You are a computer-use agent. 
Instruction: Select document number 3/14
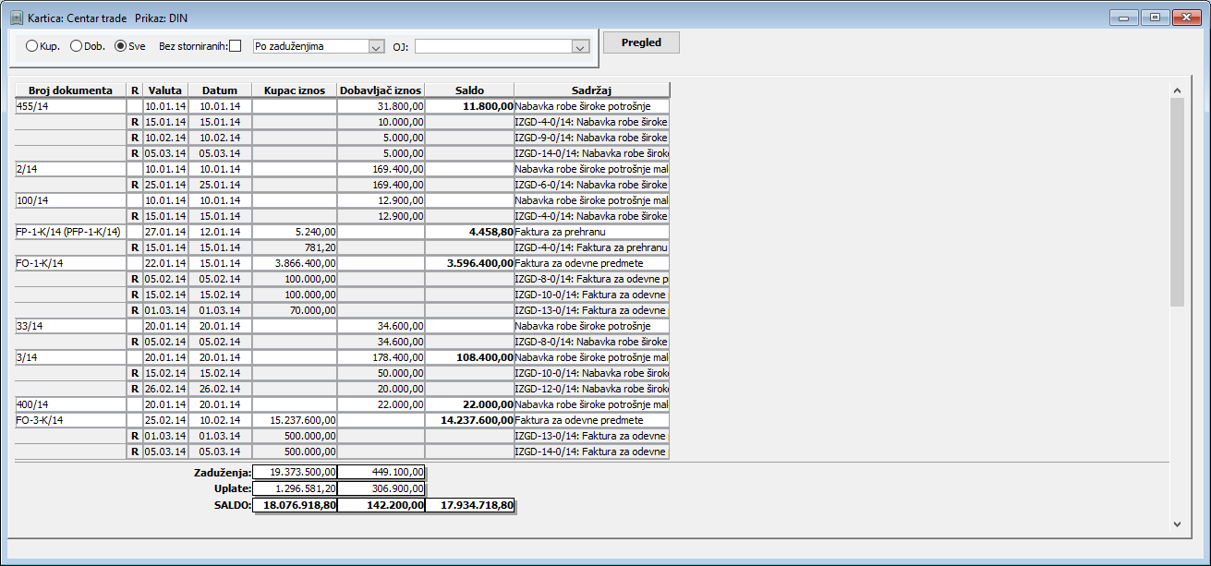click(70, 357)
